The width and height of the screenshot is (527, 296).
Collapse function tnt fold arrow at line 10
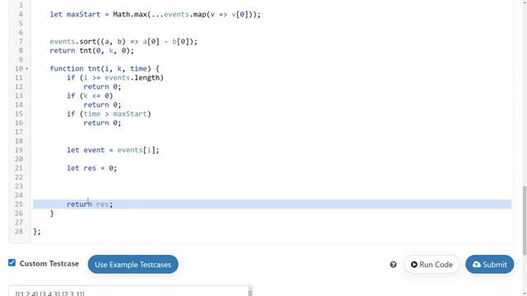pos(27,69)
